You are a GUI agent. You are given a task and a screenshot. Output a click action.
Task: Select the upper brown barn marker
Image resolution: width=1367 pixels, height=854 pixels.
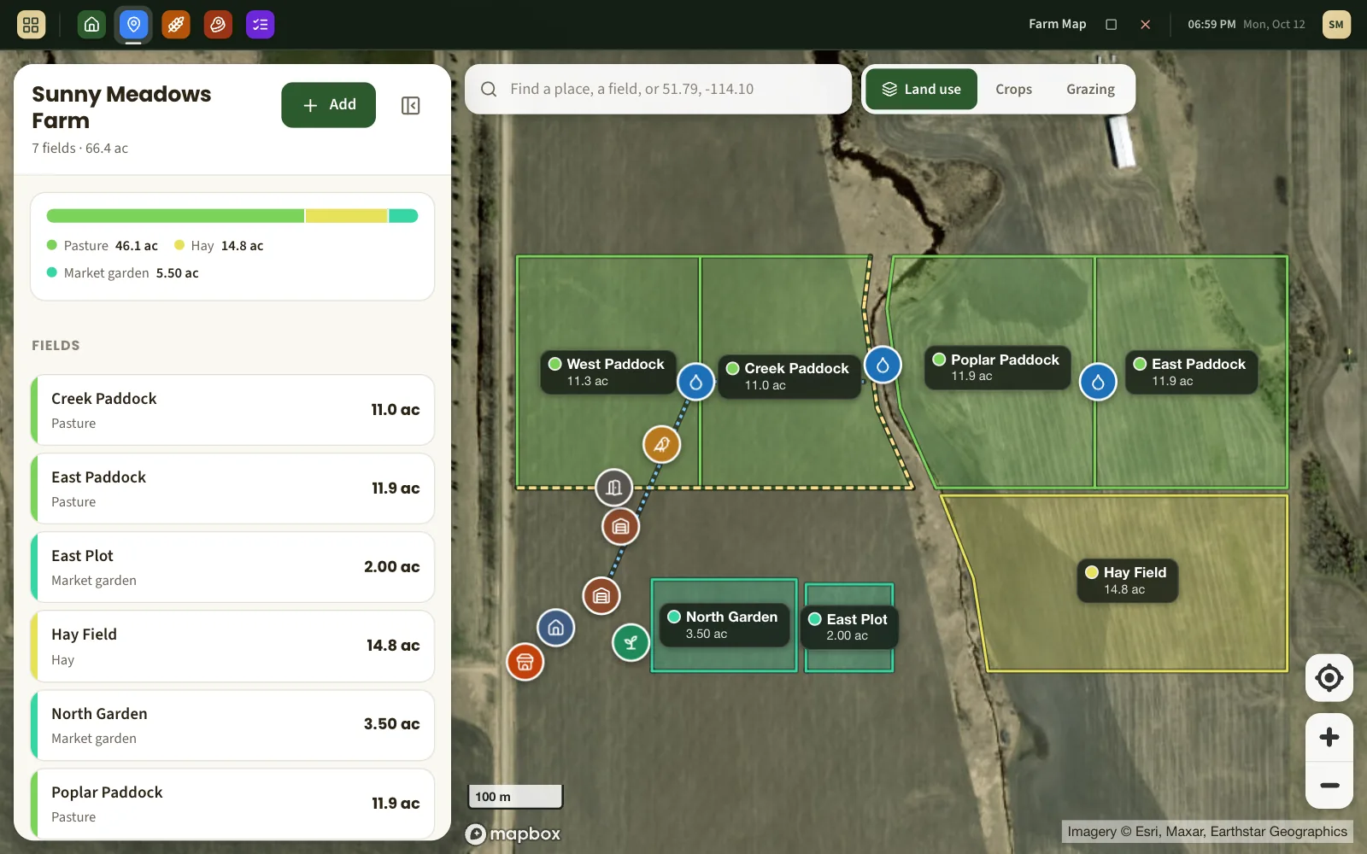click(620, 527)
